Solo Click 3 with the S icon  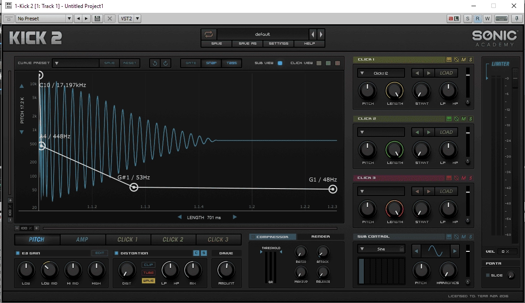(471, 178)
